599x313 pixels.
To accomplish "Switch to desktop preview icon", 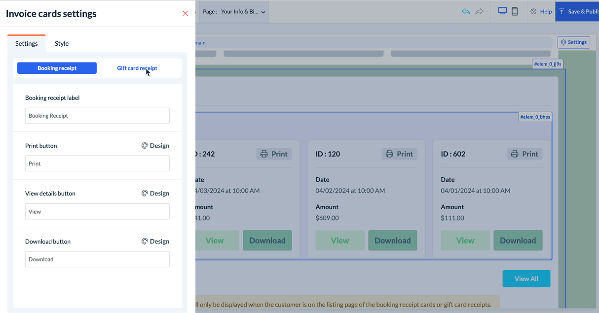I will click(x=502, y=11).
